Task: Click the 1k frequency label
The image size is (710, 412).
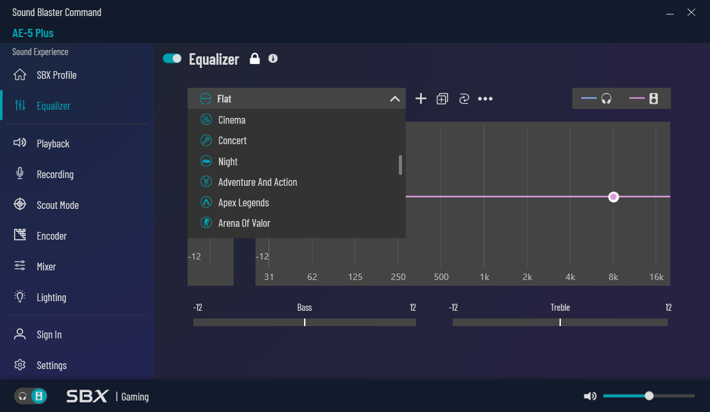Action: [x=484, y=277]
